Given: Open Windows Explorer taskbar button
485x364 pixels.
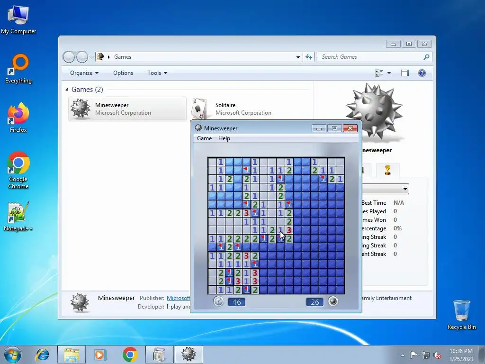Looking at the screenshot, I should click(72, 355).
